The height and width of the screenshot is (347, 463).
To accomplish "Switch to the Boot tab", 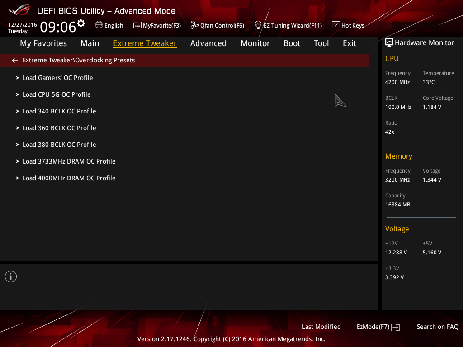I will click(292, 43).
